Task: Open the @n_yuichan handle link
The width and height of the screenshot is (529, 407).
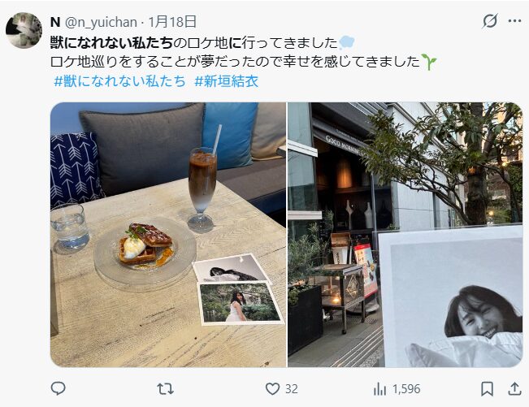Action: (x=101, y=22)
